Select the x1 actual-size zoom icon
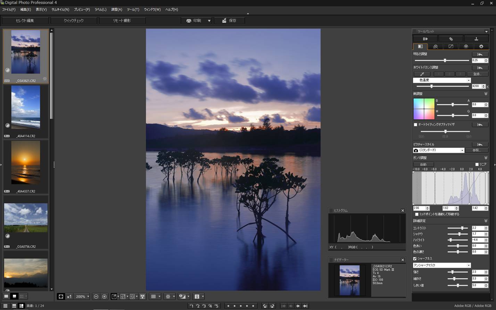This screenshot has height=310, width=496. coord(69,296)
